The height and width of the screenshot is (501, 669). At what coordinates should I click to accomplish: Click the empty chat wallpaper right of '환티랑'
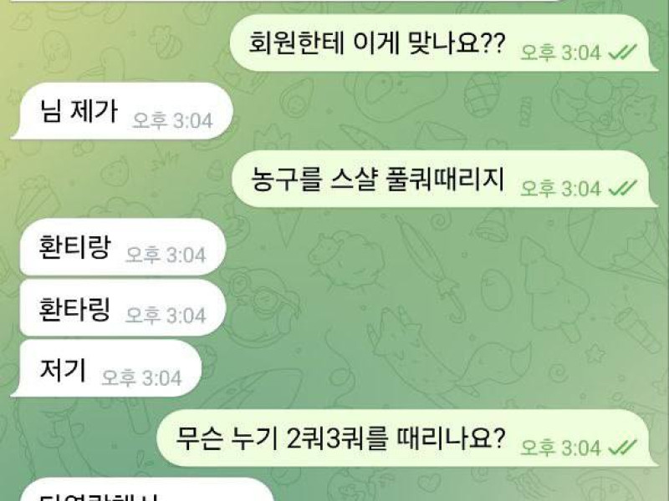[426, 247]
